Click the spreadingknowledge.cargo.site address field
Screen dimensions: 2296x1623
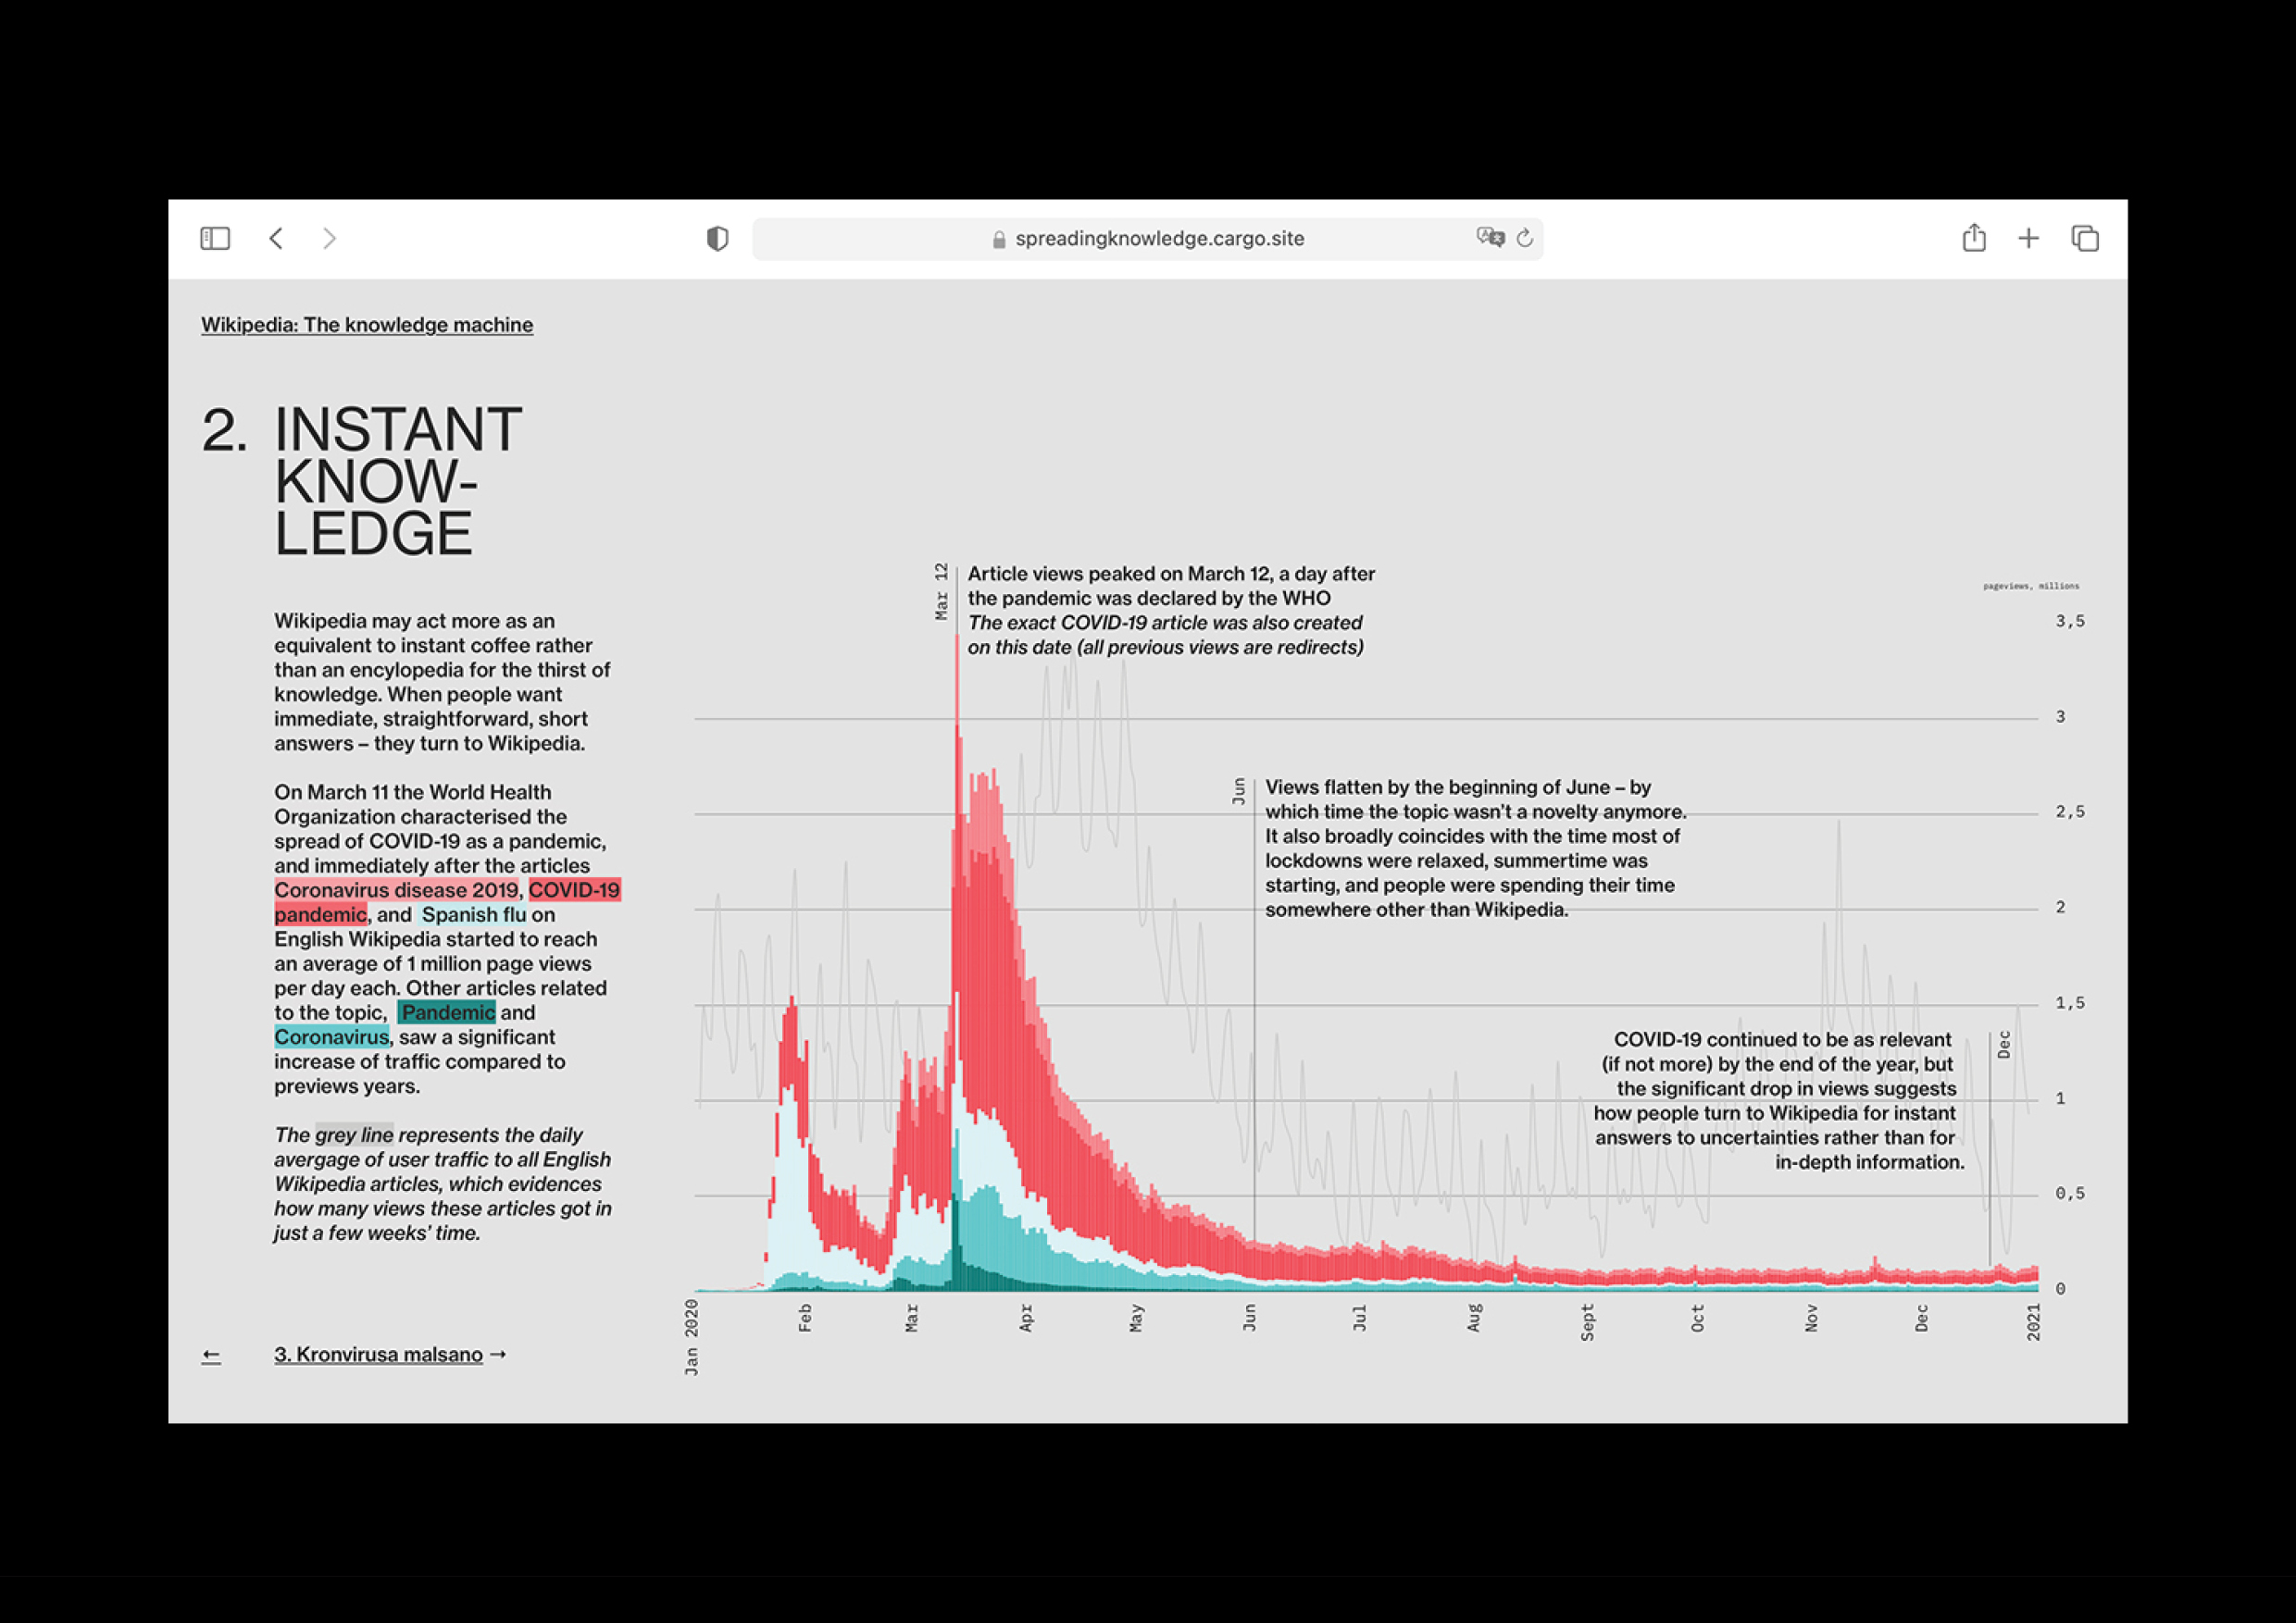click(x=1158, y=239)
